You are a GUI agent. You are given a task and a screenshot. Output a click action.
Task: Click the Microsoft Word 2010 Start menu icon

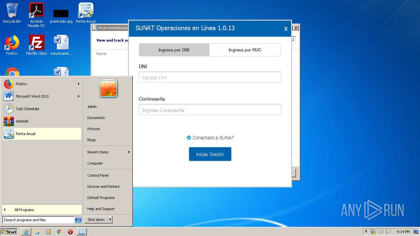click(x=9, y=96)
